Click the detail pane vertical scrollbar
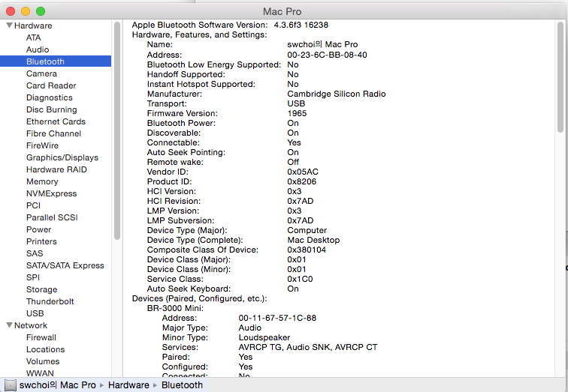The height and width of the screenshot is (392, 568). [560, 77]
